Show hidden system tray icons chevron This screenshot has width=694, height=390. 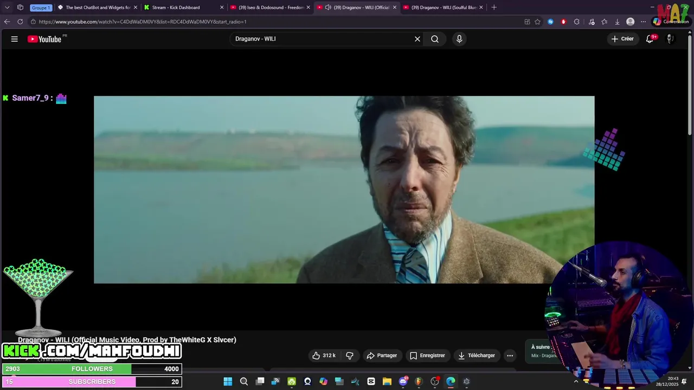click(576, 381)
